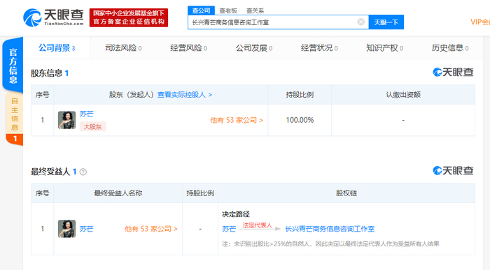Click 他有 53 家公司 in beneficiary row
The height and width of the screenshot is (270, 490).
[x=151, y=229]
